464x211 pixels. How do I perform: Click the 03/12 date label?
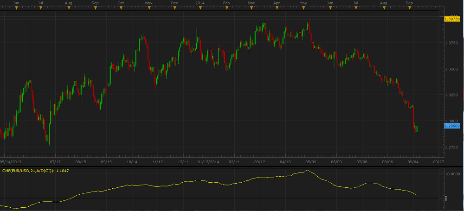[x=260, y=162]
